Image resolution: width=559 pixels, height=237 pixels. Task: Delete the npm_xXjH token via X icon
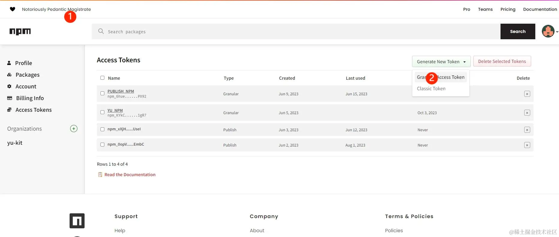click(527, 130)
